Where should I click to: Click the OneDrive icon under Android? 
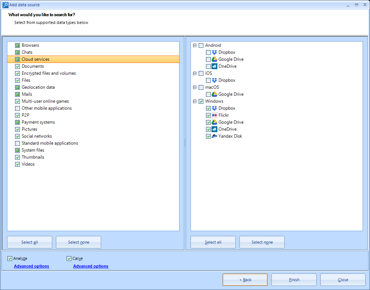click(x=214, y=66)
